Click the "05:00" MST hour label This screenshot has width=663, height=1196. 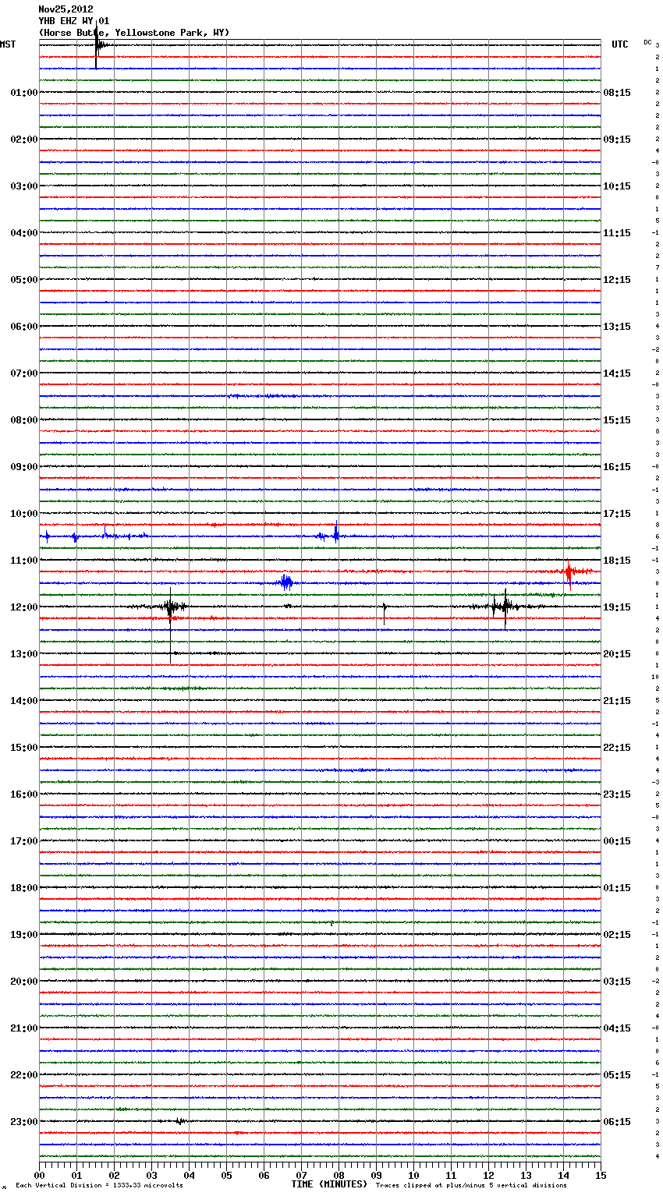coord(24,280)
